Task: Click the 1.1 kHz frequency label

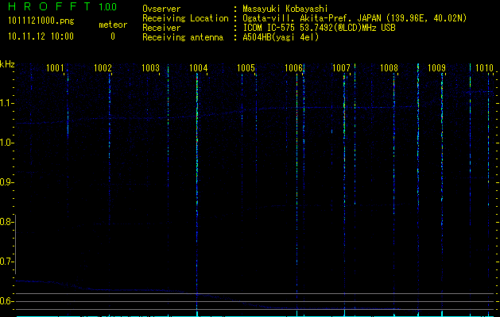Action: (x=6, y=103)
